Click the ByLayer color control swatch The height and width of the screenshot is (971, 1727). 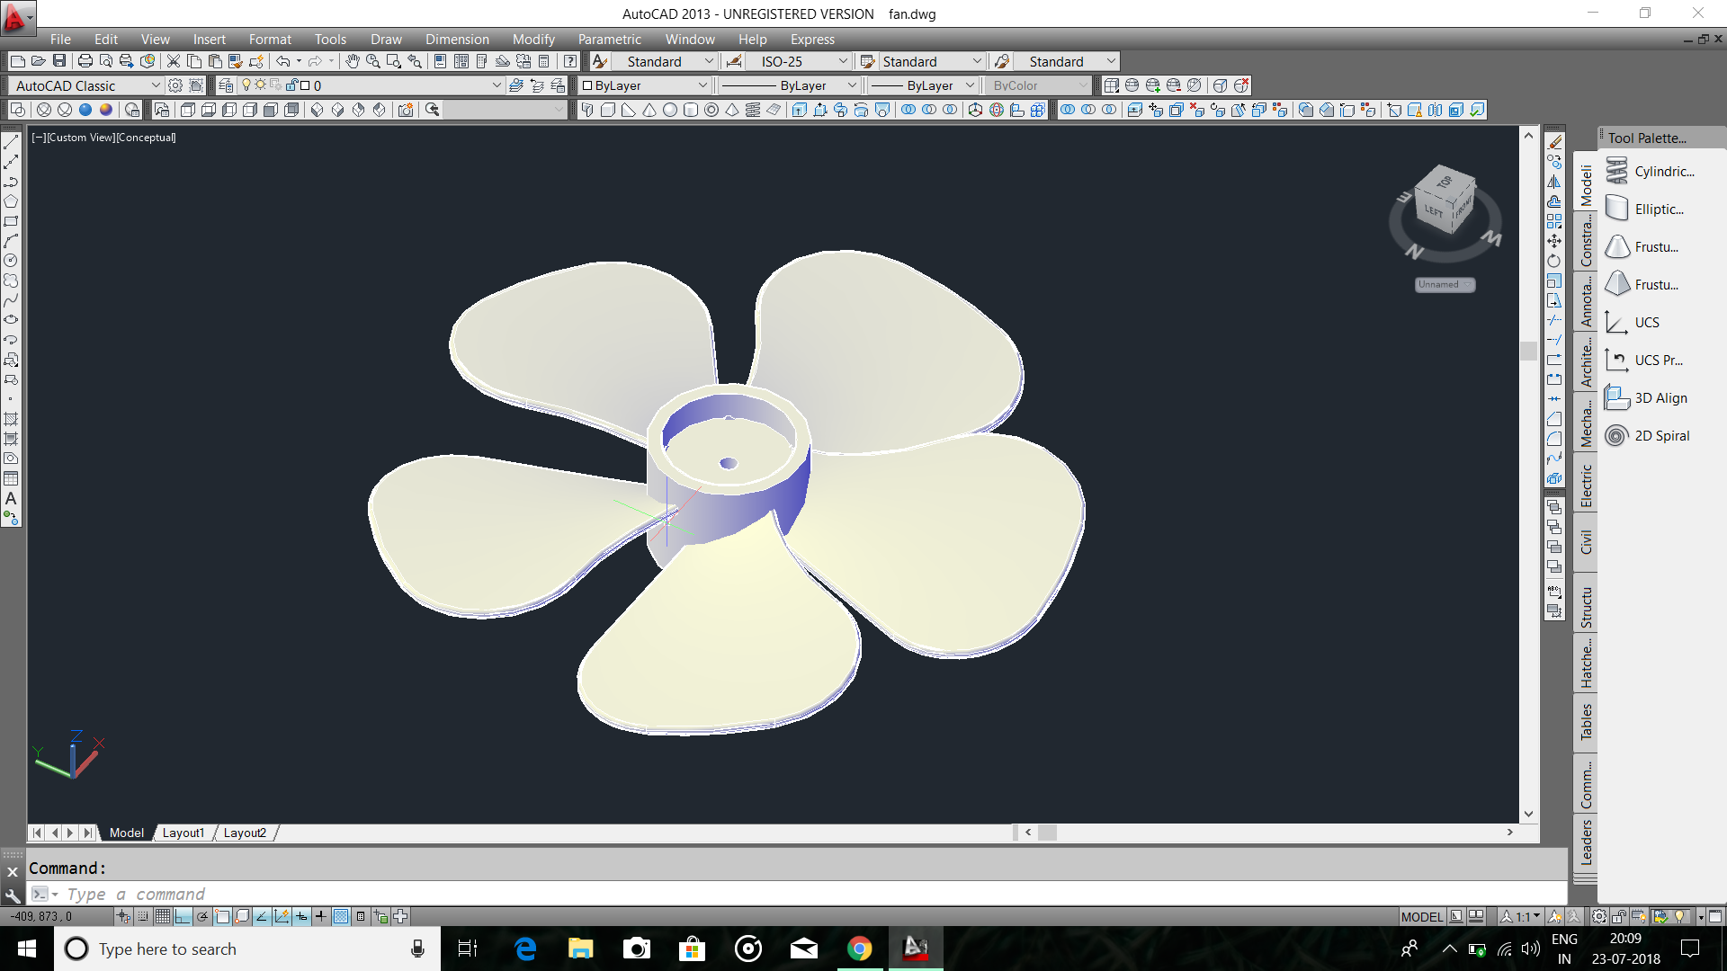(x=588, y=85)
